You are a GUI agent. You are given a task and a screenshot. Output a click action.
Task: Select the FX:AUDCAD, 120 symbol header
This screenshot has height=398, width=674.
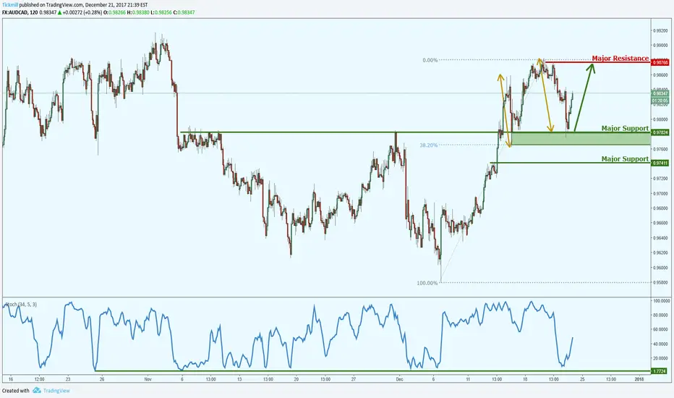point(20,12)
